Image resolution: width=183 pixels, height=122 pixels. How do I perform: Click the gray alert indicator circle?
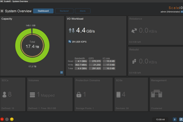(7, 119)
